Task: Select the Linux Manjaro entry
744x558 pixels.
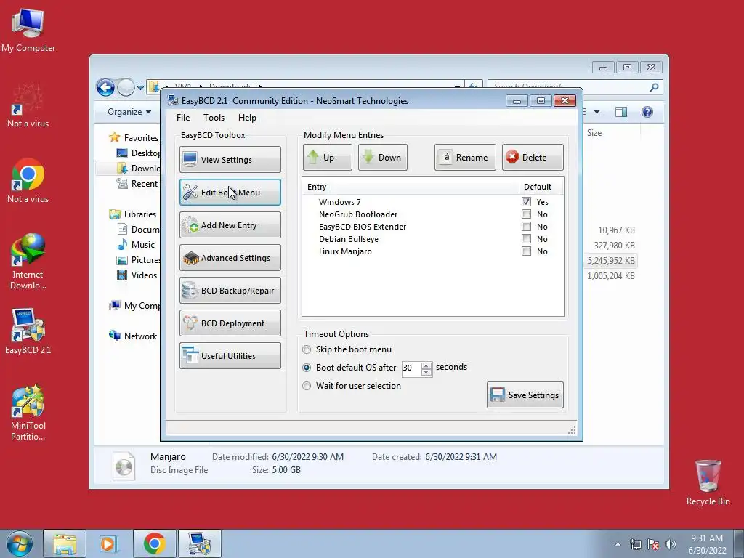Action: [433, 251]
